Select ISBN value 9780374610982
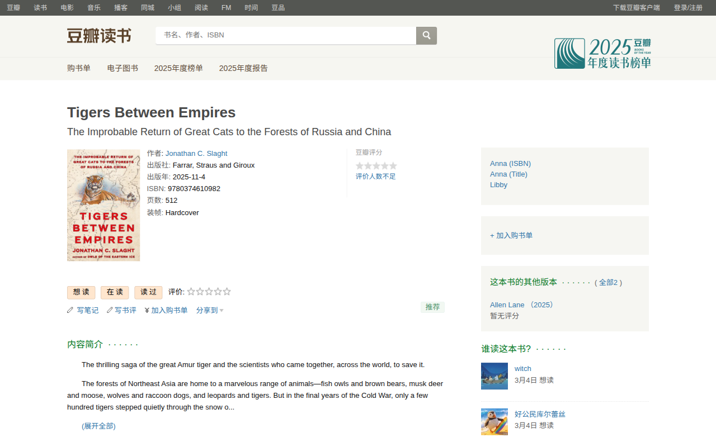The width and height of the screenshot is (716, 447). (x=194, y=188)
